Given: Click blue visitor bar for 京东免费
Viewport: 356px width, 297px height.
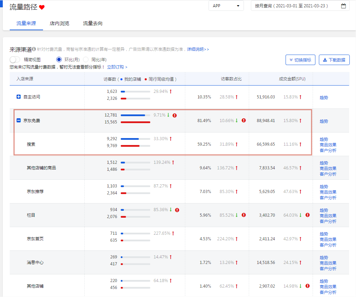Looking at the screenshot, I should point(133,115).
